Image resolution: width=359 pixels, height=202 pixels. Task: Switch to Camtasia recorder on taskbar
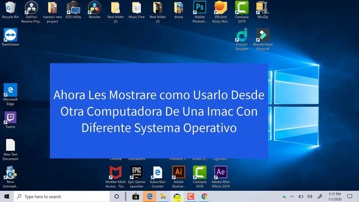[x=191, y=196]
